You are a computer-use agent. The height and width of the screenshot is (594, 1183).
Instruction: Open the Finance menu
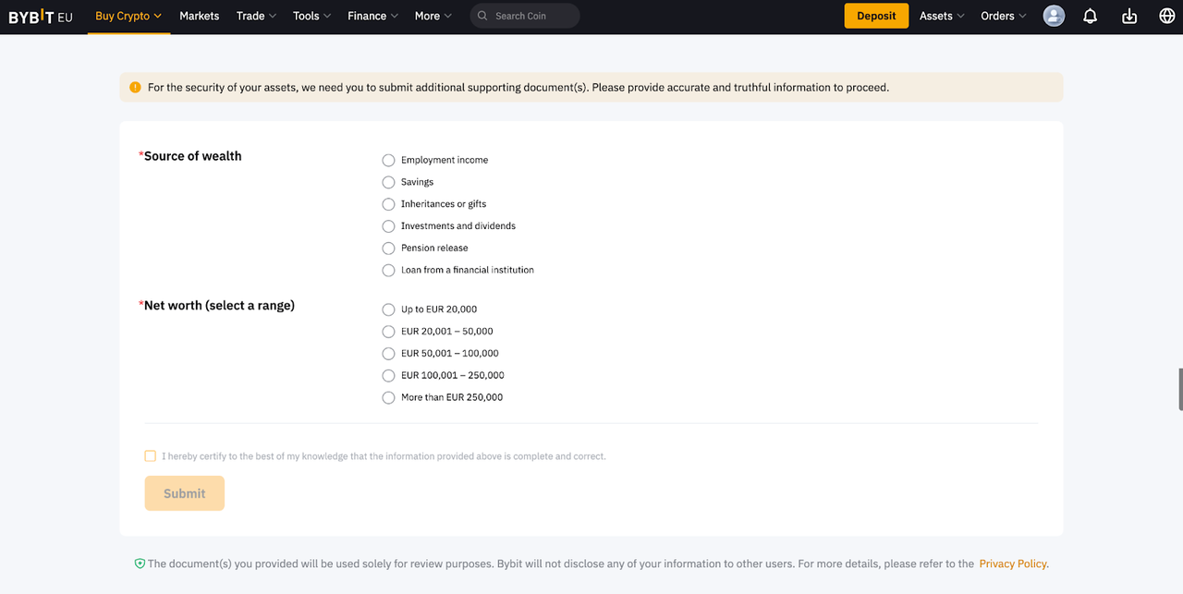(x=372, y=16)
